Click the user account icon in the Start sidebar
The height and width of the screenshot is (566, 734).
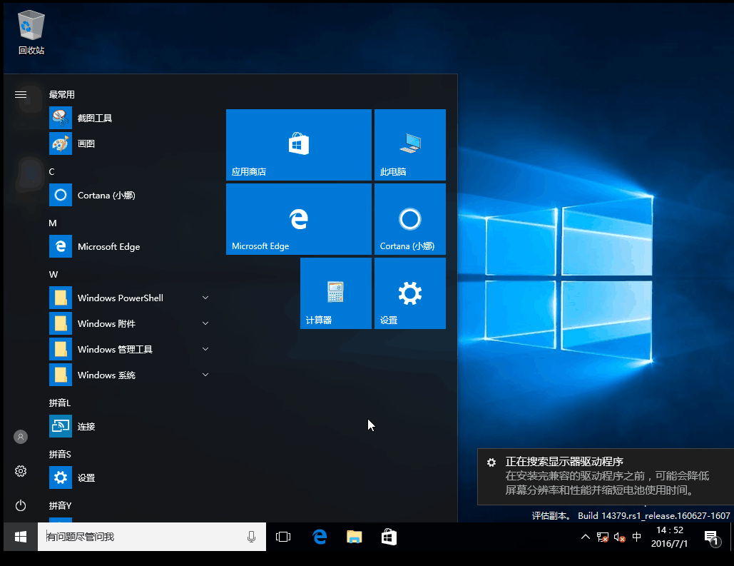(21, 437)
